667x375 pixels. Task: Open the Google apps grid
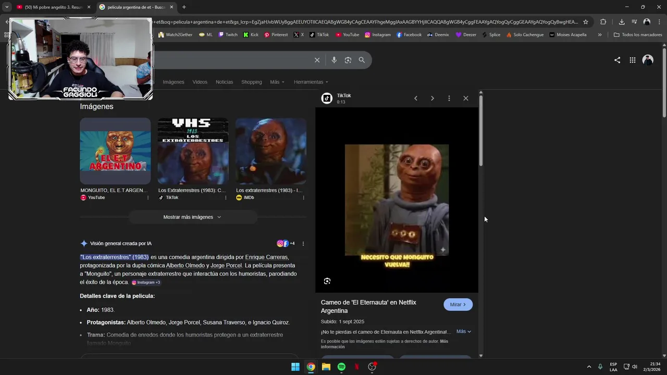632,60
